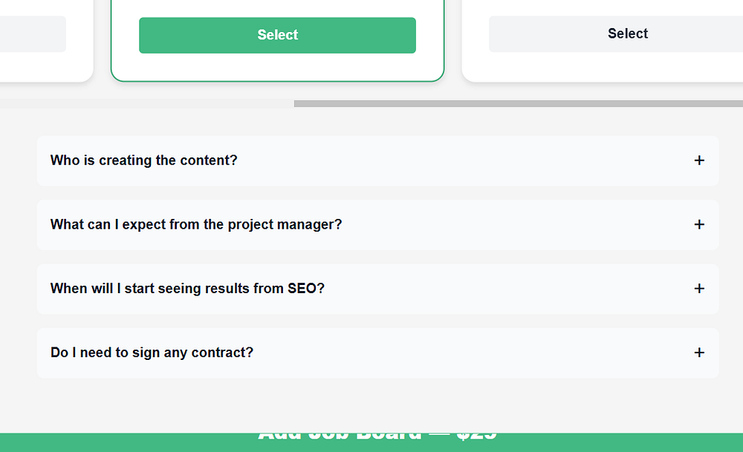The height and width of the screenshot is (452, 743).
Task: Click the plus icon on the contract question
Action: [x=698, y=353]
